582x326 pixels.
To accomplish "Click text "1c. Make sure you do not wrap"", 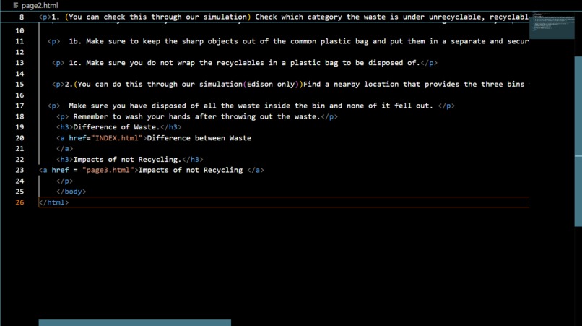I will click(x=131, y=63).
